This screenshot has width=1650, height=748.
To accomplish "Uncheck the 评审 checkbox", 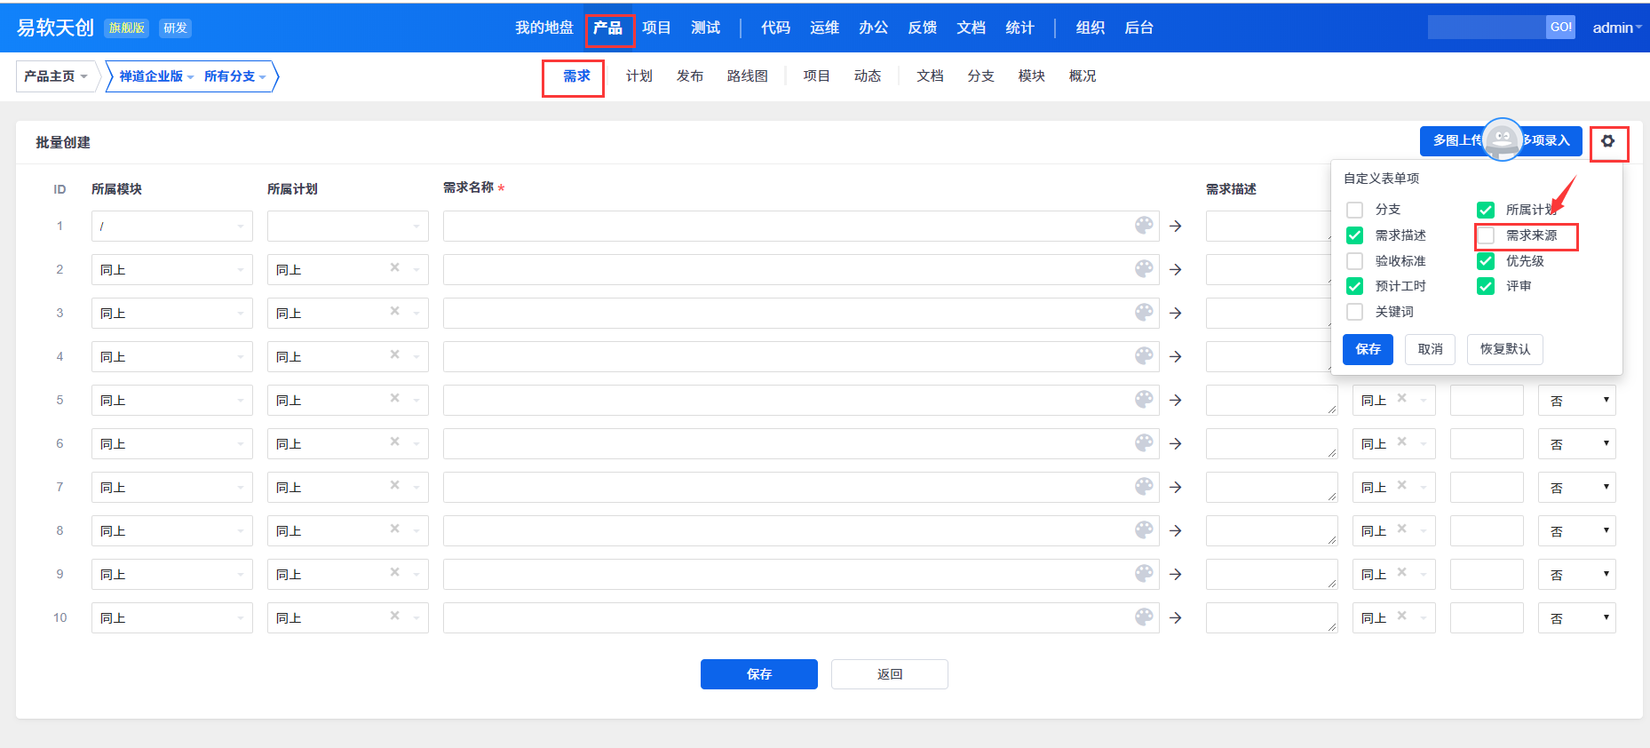I will click(1486, 286).
